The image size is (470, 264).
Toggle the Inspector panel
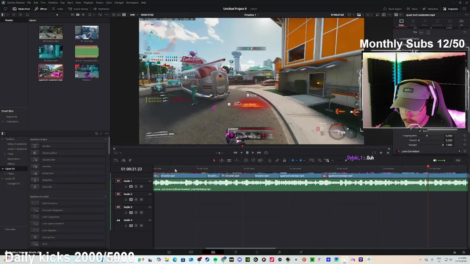click(451, 9)
